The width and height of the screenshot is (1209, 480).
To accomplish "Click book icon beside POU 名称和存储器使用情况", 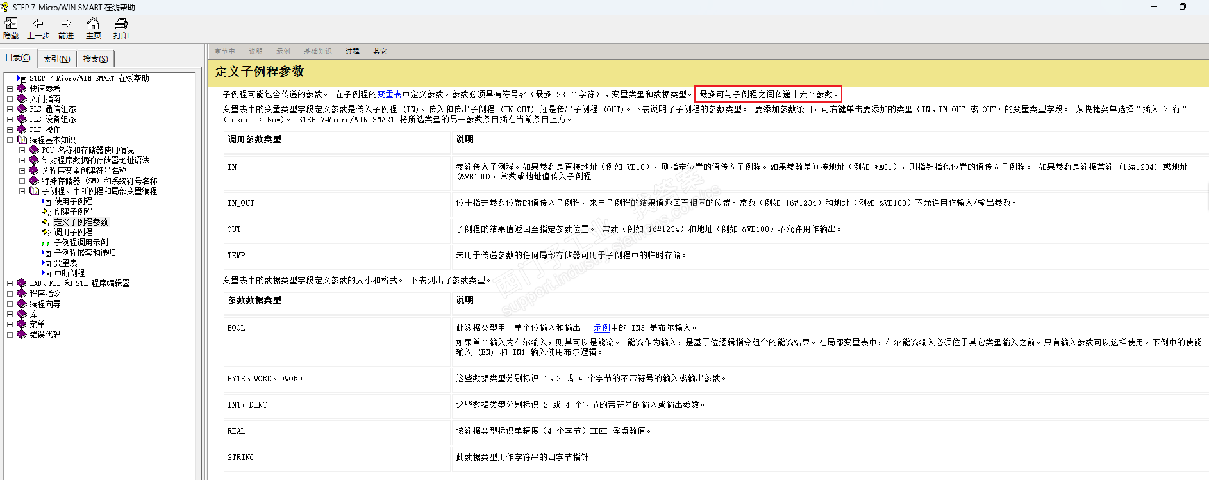I will pos(34,150).
